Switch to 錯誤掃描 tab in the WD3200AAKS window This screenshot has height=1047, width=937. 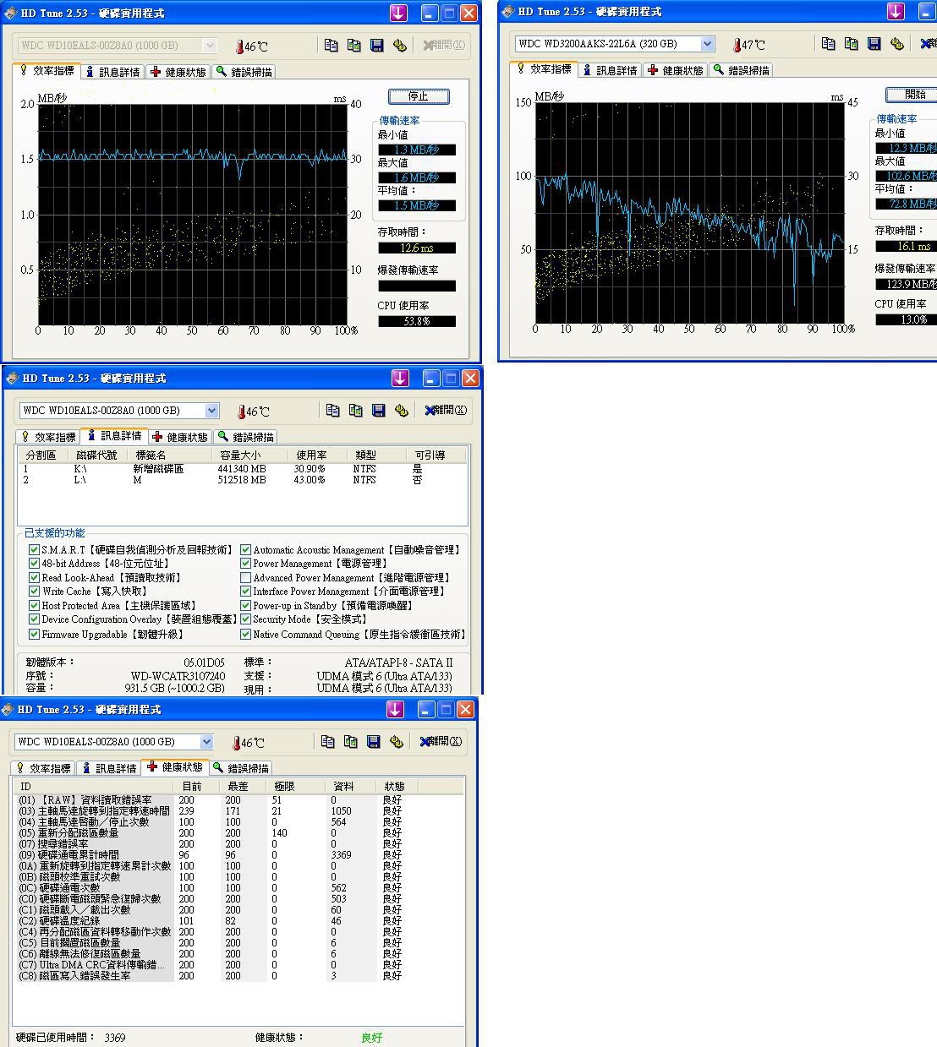click(741, 70)
